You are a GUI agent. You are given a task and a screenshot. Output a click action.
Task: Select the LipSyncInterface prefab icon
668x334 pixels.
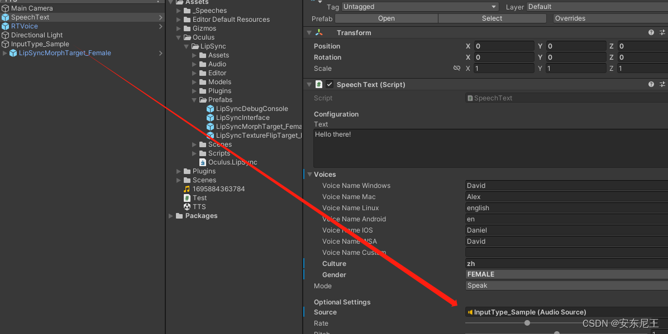click(210, 118)
